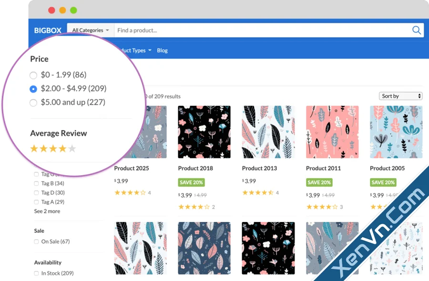Check the Tag B filter
Screen dimensions: 429x281
[36, 183]
